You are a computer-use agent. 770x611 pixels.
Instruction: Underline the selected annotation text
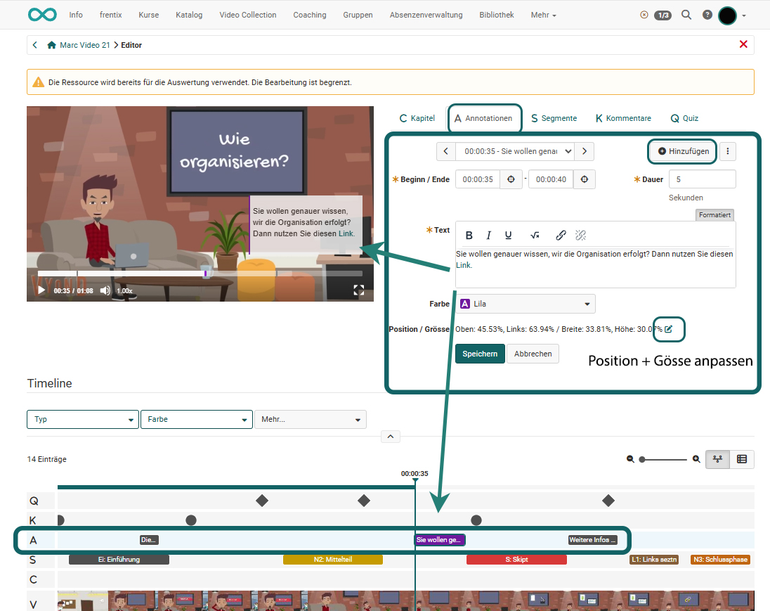click(x=508, y=236)
